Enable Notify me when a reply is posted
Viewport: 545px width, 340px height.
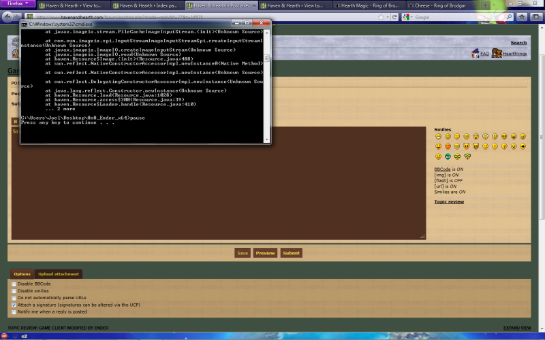coord(14,312)
